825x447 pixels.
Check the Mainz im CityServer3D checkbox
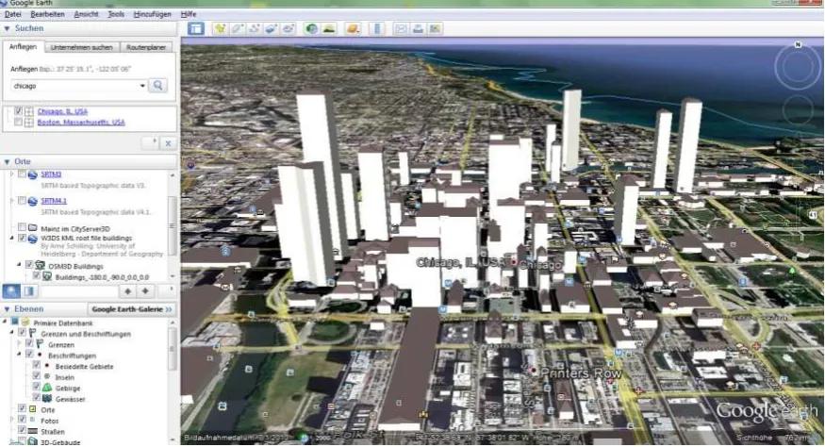[x=22, y=227]
